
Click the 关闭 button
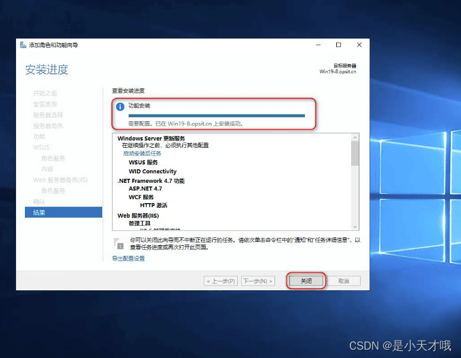click(x=306, y=281)
